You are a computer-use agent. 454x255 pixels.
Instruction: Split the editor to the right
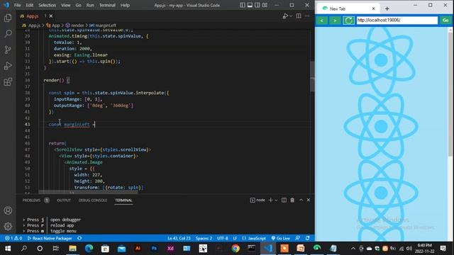tap(299, 16)
